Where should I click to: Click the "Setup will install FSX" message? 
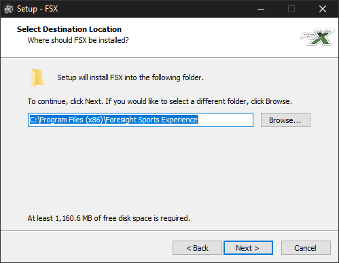pos(130,77)
